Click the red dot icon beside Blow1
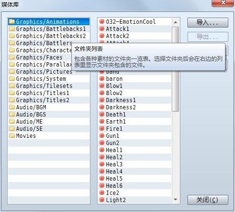 pyautogui.click(x=102, y=86)
